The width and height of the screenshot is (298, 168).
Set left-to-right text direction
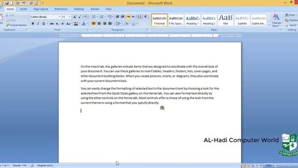click(129, 17)
